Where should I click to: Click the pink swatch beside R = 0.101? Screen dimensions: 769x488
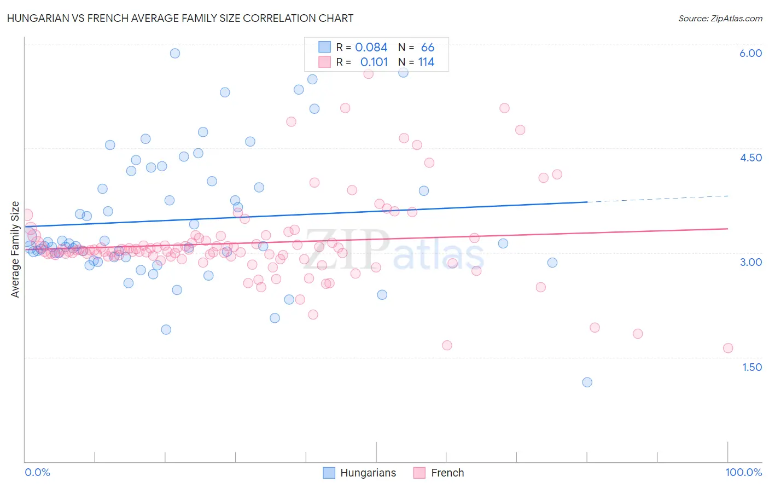click(325, 62)
